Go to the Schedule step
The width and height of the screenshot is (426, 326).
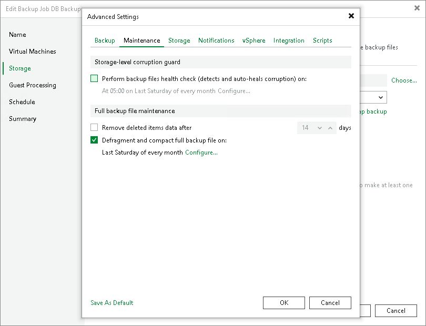click(22, 102)
